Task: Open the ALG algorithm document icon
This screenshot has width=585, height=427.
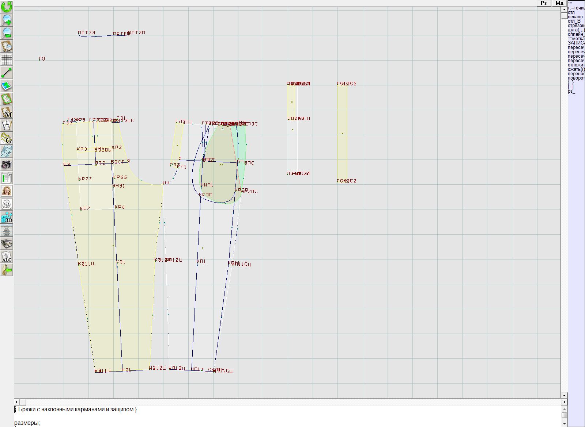Action: pyautogui.click(x=7, y=257)
